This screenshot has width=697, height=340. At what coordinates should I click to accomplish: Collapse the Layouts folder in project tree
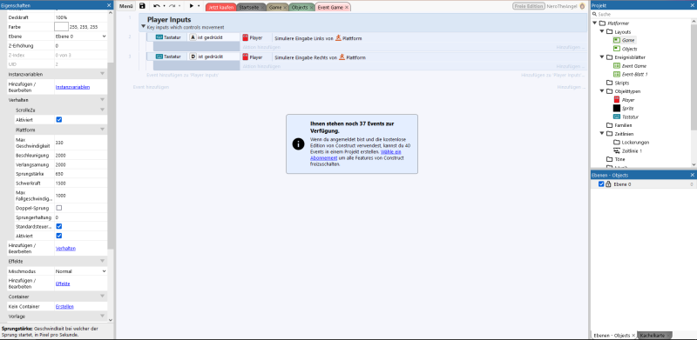(x=602, y=31)
